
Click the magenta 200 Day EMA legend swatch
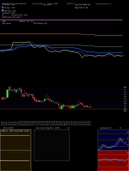click(x=3, y=10)
